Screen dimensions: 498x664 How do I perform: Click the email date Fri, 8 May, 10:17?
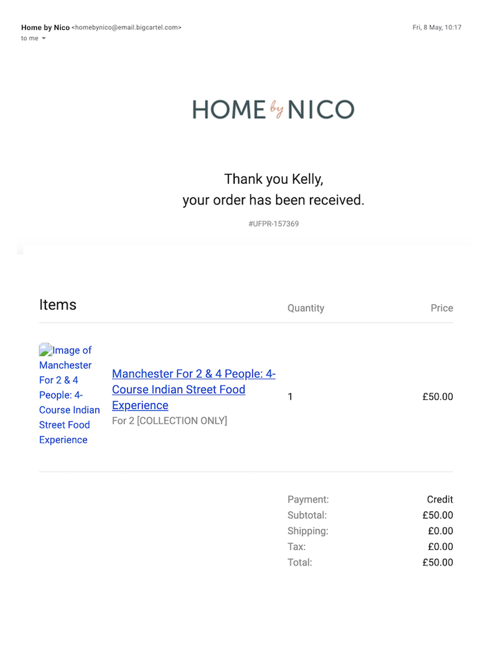[x=436, y=27]
